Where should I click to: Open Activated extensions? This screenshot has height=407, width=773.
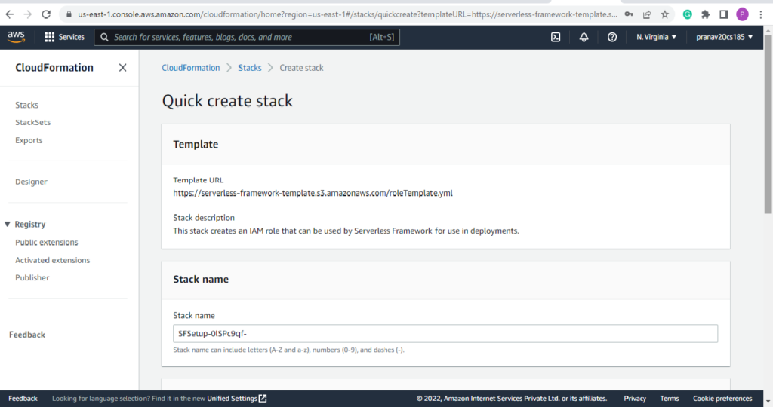click(52, 260)
